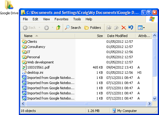Click the 1.26 MB status text

[94, 111]
